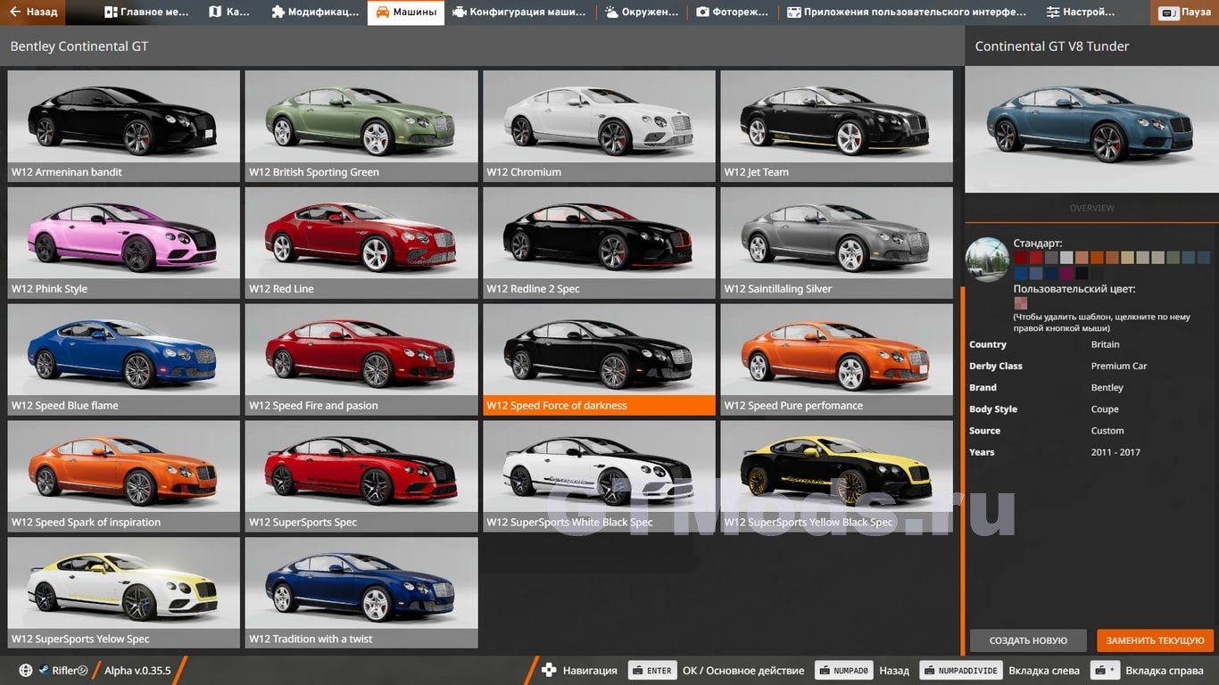
Task: Click the Derby Class value Premium Car
Action: 1119,366
